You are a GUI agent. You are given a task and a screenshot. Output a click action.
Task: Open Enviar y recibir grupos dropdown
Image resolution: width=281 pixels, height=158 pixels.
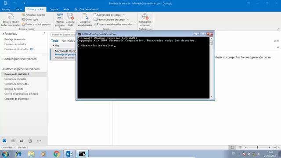(36, 24)
